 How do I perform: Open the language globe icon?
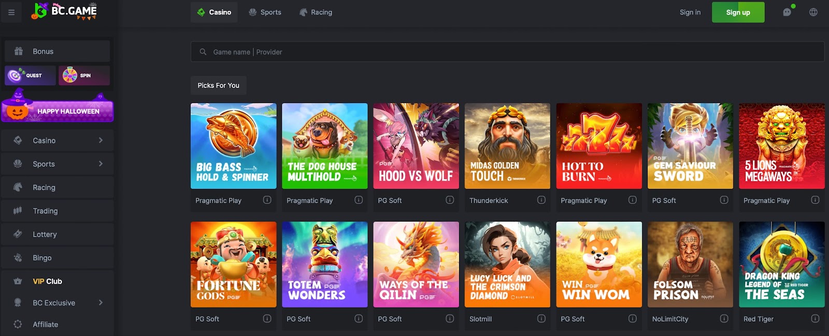coord(813,12)
